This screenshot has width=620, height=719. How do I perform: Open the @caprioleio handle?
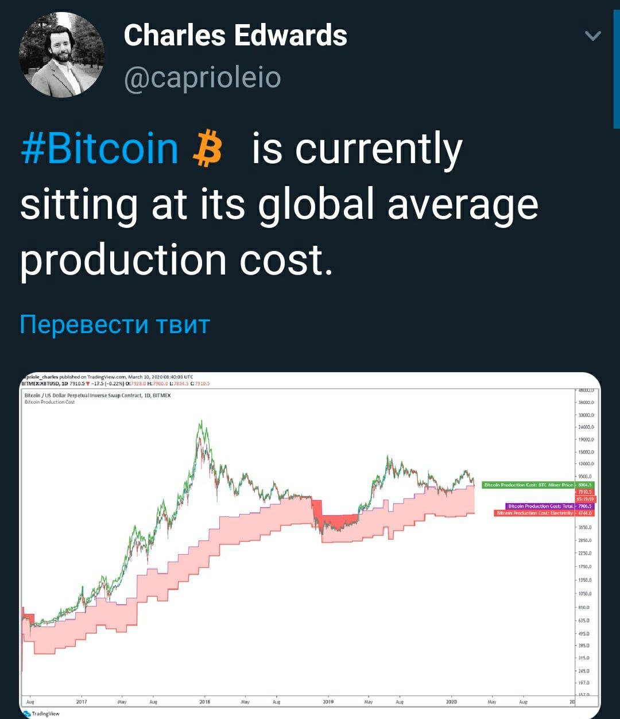click(x=203, y=77)
